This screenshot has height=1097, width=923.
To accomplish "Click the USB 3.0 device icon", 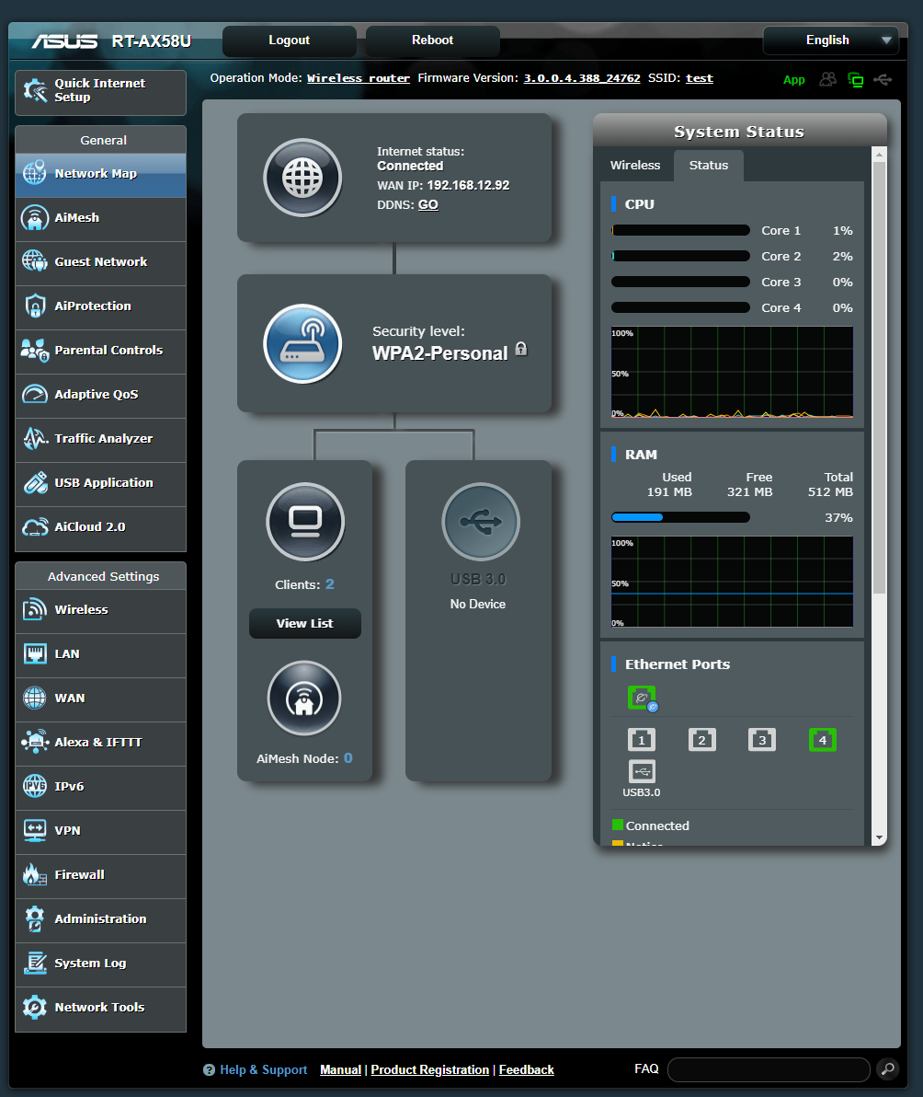I will pos(481,522).
